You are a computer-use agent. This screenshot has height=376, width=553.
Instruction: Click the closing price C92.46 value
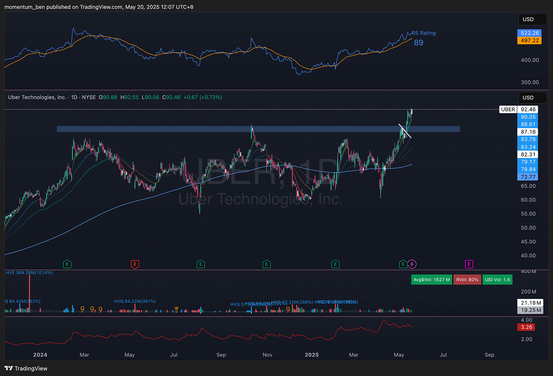[x=171, y=97]
